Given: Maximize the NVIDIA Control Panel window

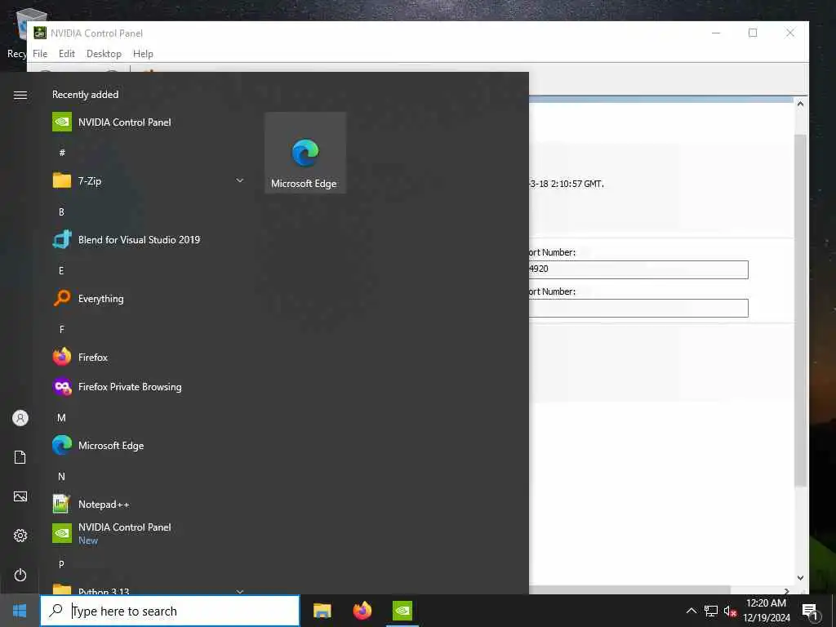Looking at the screenshot, I should coord(752,33).
